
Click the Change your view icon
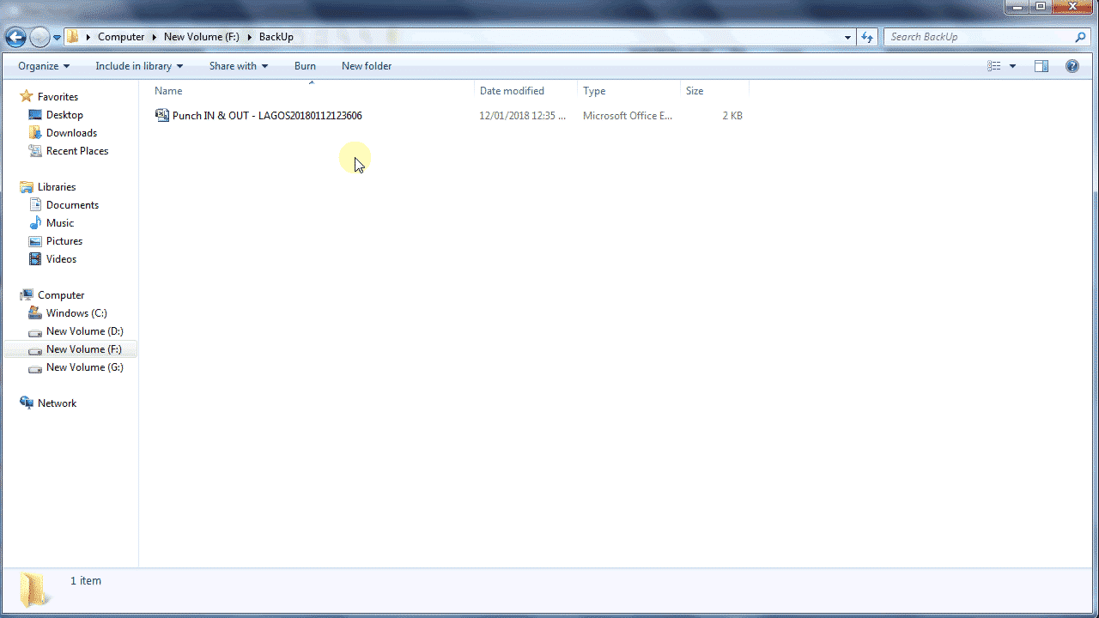pyautogui.click(x=994, y=66)
